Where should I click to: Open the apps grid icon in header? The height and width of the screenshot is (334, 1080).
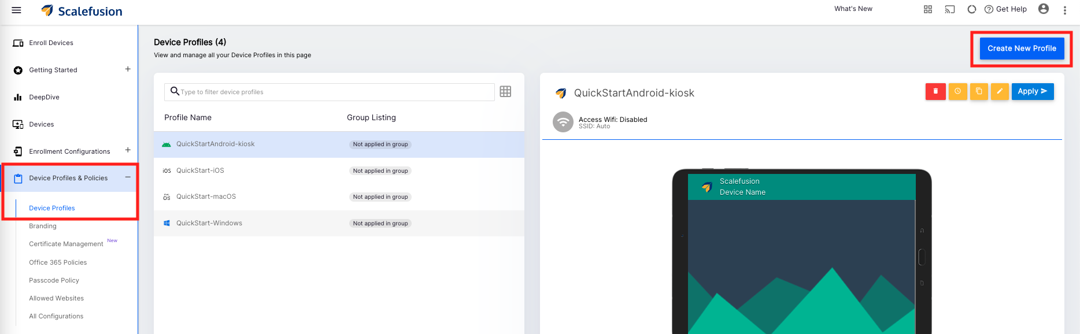[x=928, y=9]
